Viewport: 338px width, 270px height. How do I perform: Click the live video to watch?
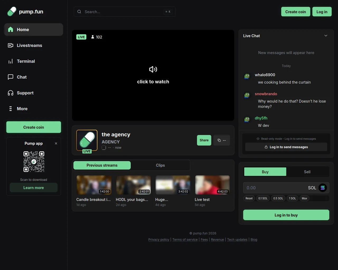(x=153, y=75)
